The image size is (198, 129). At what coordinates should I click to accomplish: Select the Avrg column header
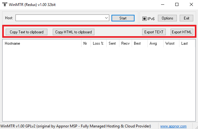click(155, 43)
